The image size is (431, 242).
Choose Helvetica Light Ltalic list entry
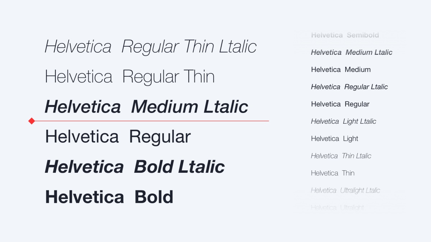click(343, 121)
